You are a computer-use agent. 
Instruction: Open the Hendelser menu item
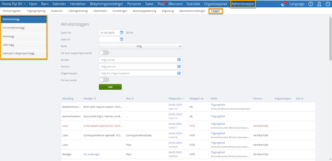tap(78, 4)
